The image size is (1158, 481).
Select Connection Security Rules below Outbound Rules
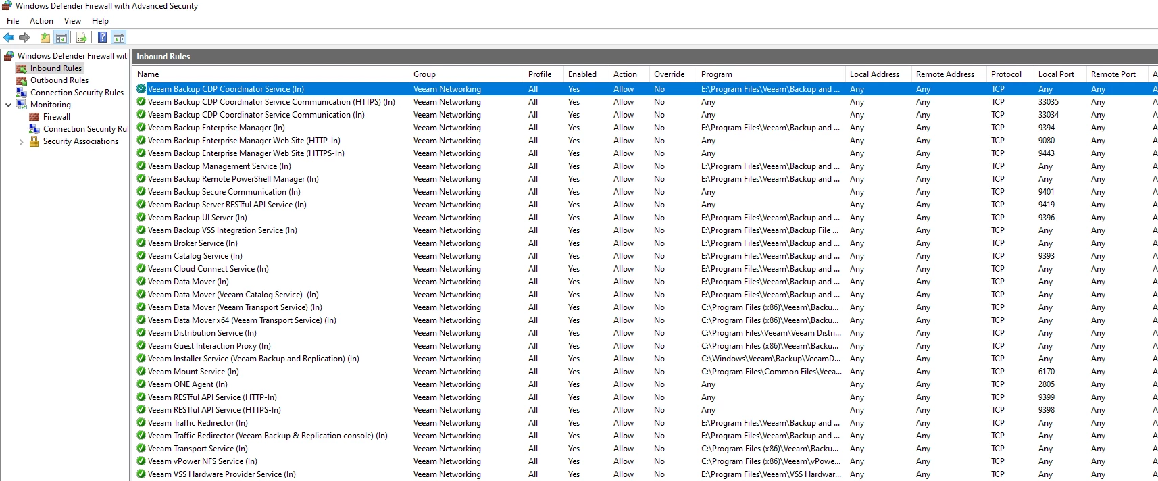click(77, 93)
